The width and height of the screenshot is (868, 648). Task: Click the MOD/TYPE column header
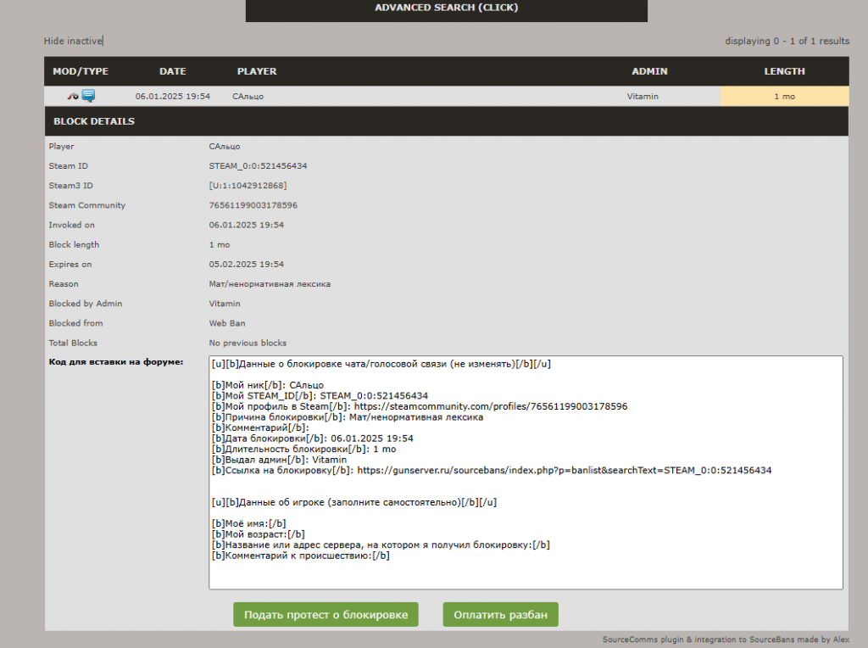point(81,71)
